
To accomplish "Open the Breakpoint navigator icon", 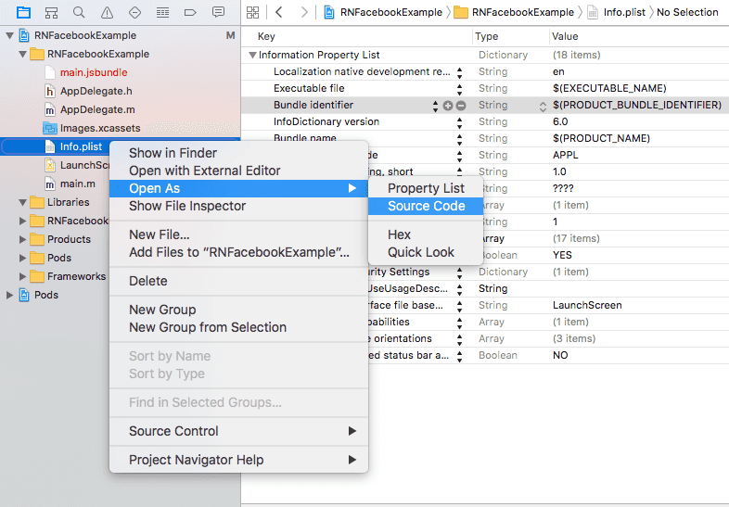I will [190, 12].
